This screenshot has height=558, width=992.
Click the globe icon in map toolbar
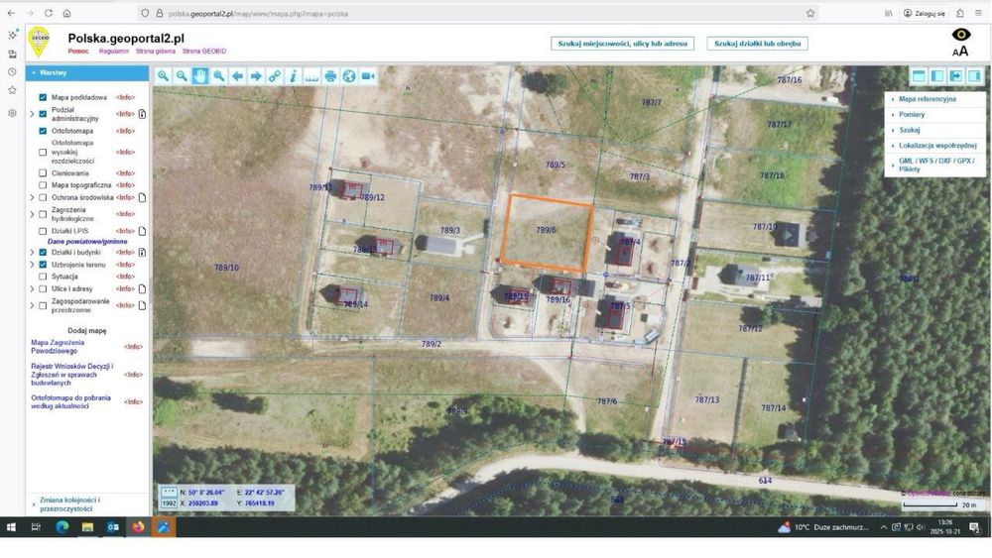349,76
